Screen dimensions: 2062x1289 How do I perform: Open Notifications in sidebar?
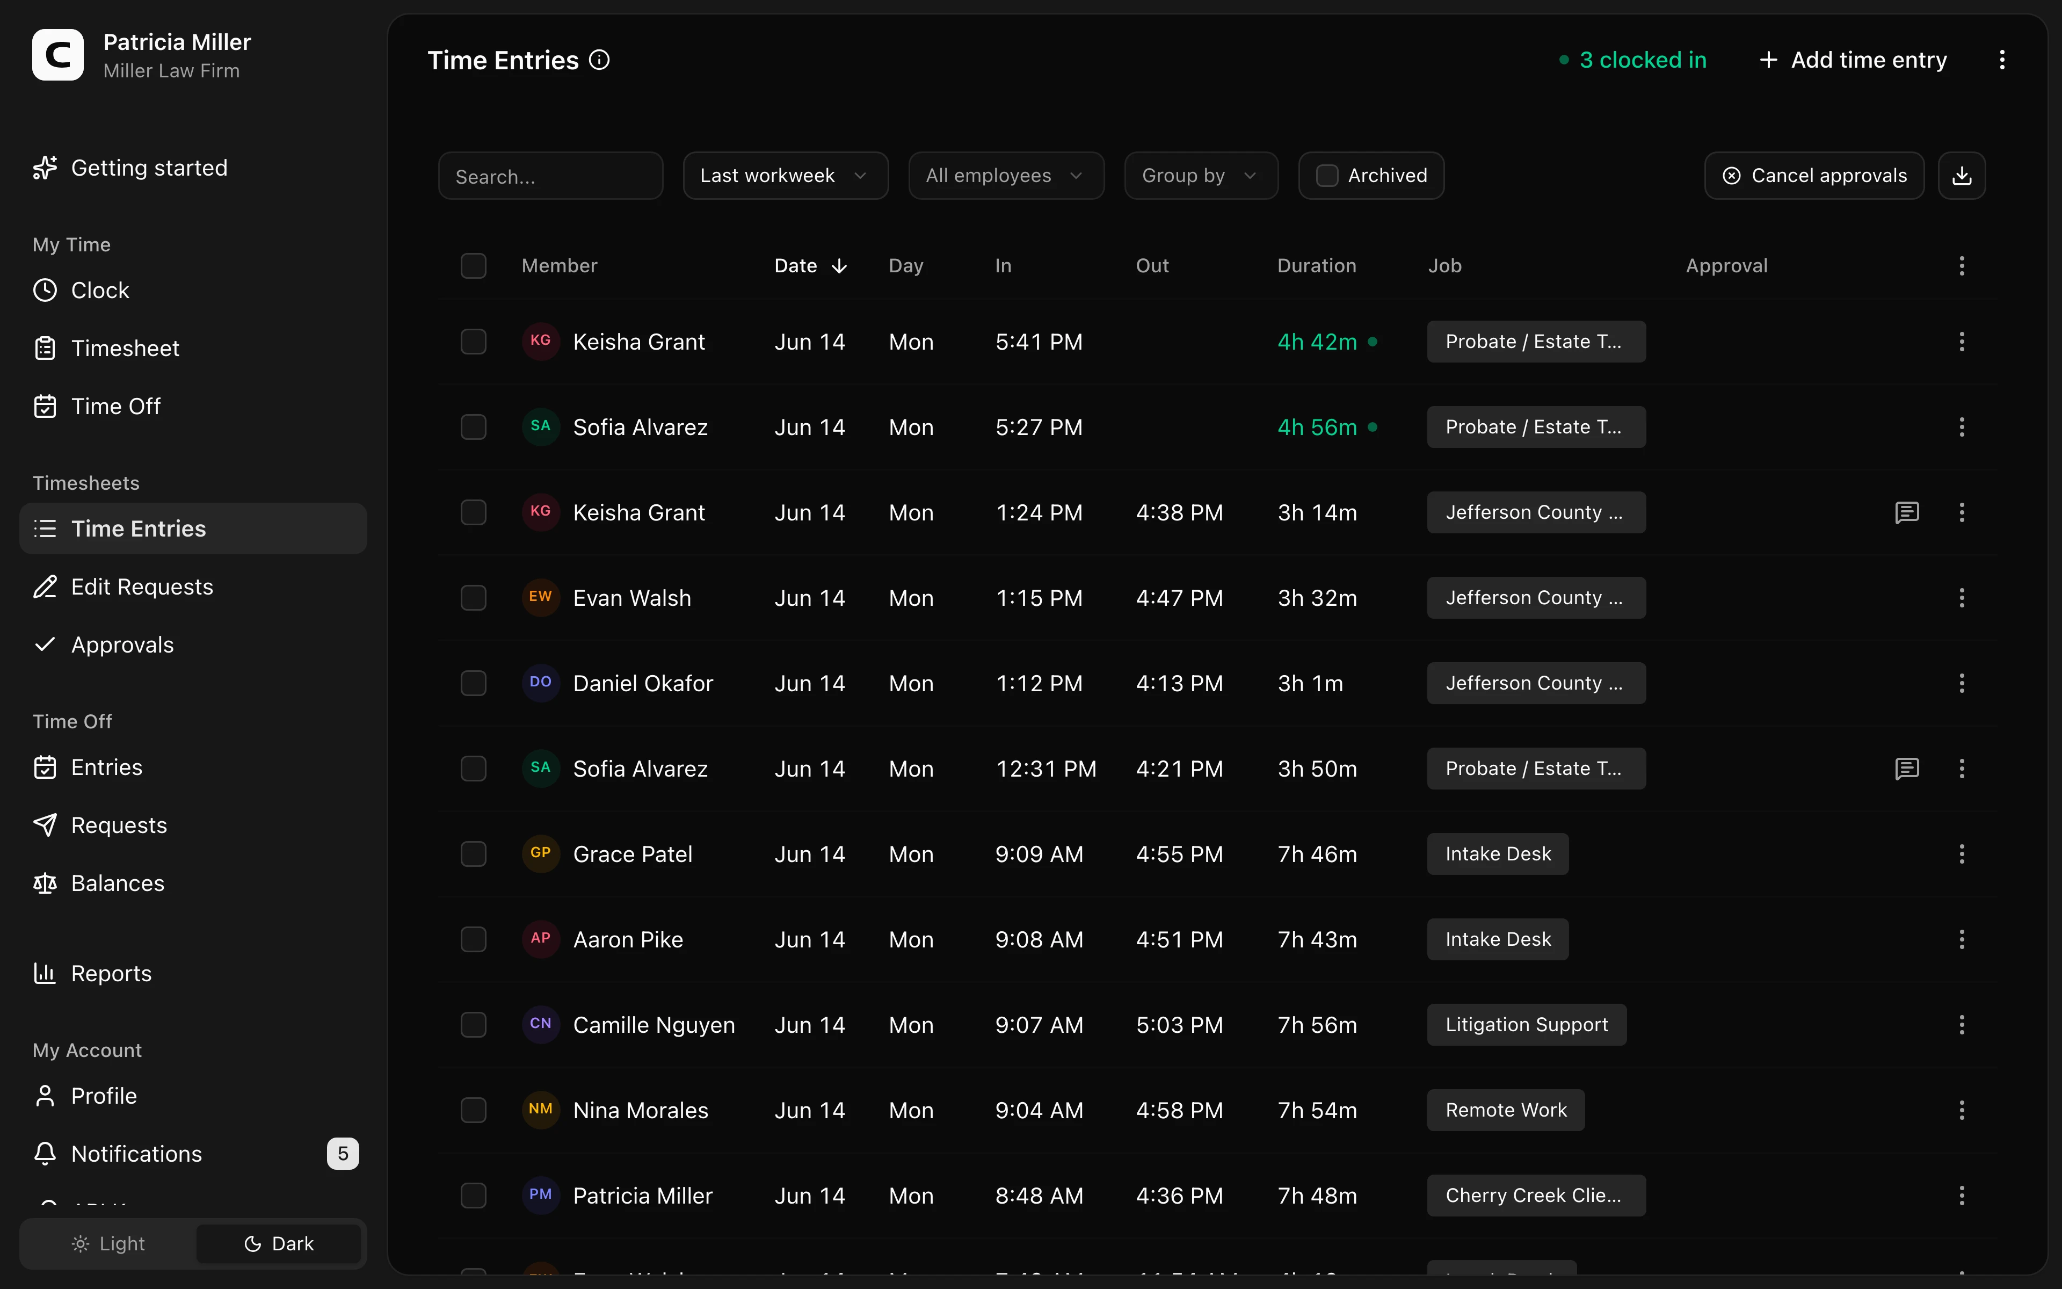click(x=193, y=1154)
